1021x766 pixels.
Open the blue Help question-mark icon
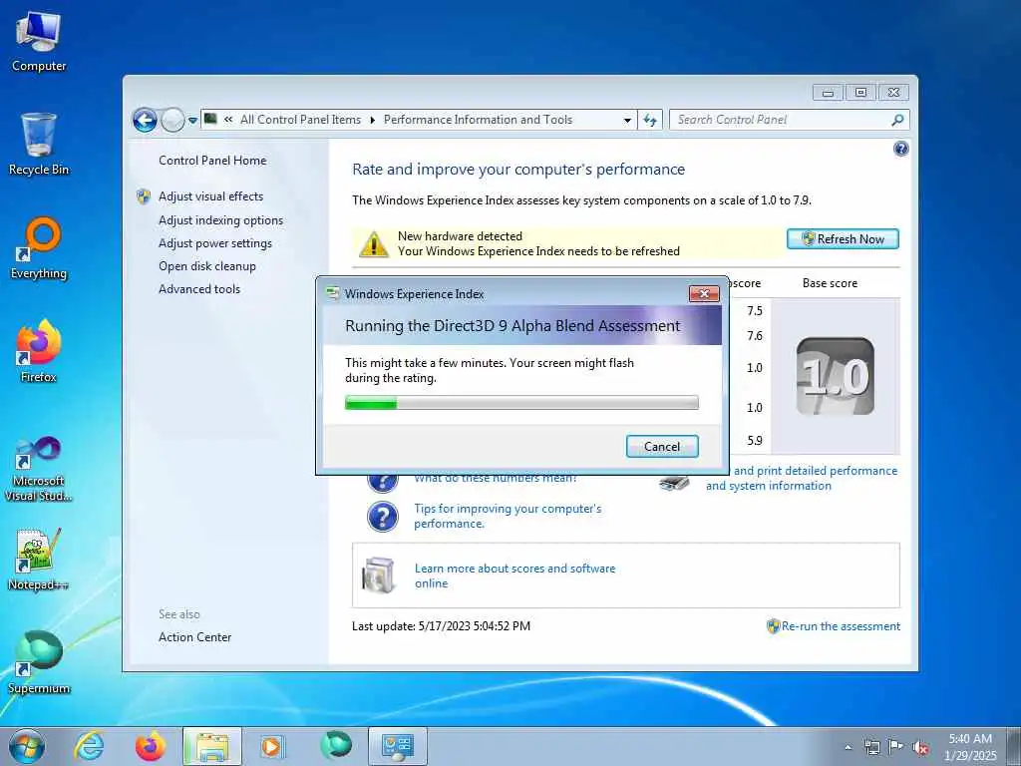coord(901,150)
